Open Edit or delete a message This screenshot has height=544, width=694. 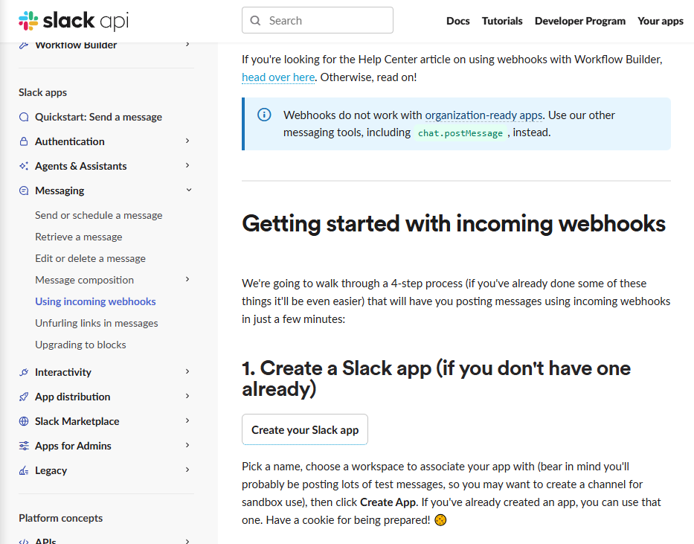point(90,258)
